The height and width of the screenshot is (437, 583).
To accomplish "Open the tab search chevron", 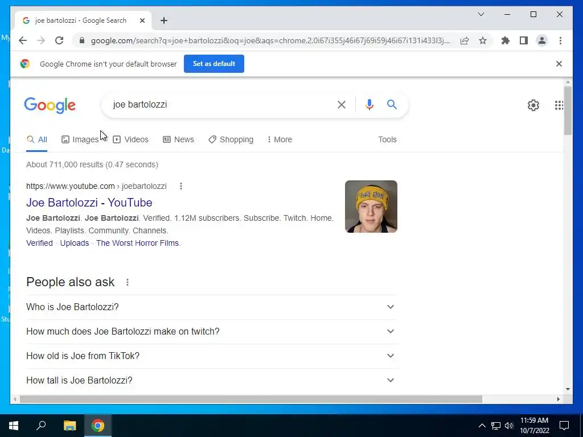I will click(481, 14).
